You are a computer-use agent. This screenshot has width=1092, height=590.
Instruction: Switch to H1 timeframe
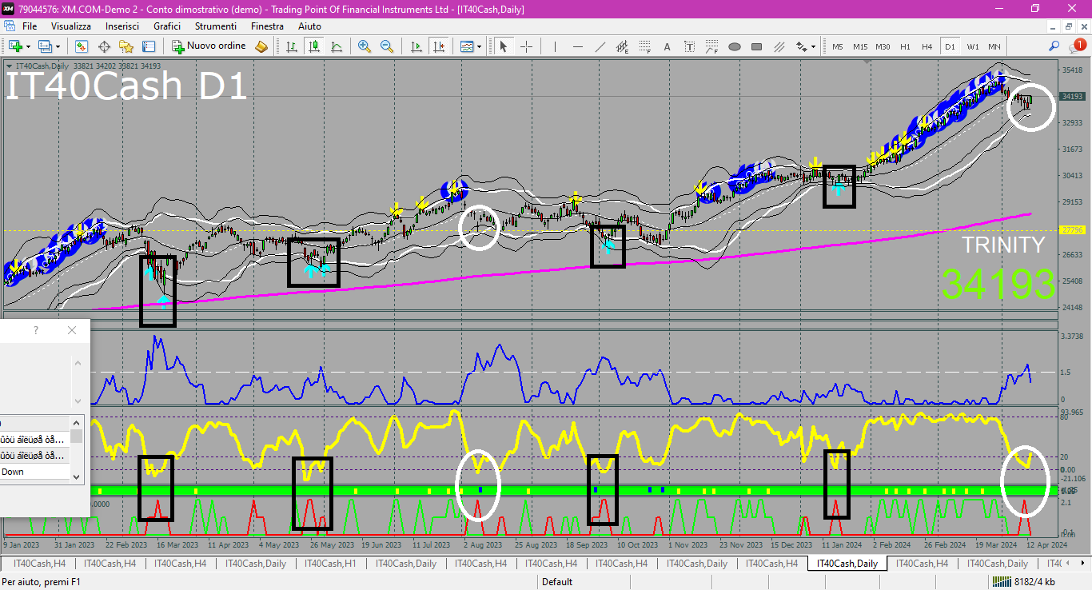tap(905, 46)
